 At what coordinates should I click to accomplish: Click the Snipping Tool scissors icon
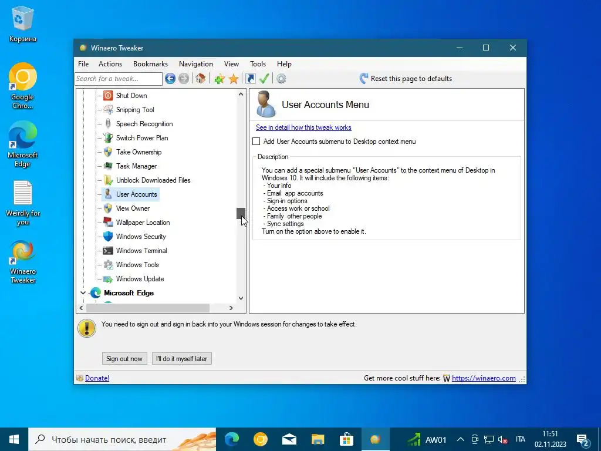(x=108, y=110)
